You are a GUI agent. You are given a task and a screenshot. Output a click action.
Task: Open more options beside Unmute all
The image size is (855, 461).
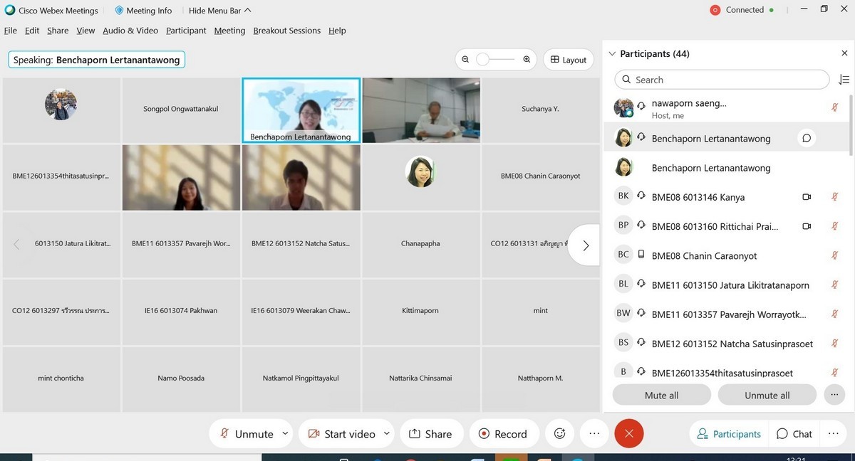pos(834,395)
